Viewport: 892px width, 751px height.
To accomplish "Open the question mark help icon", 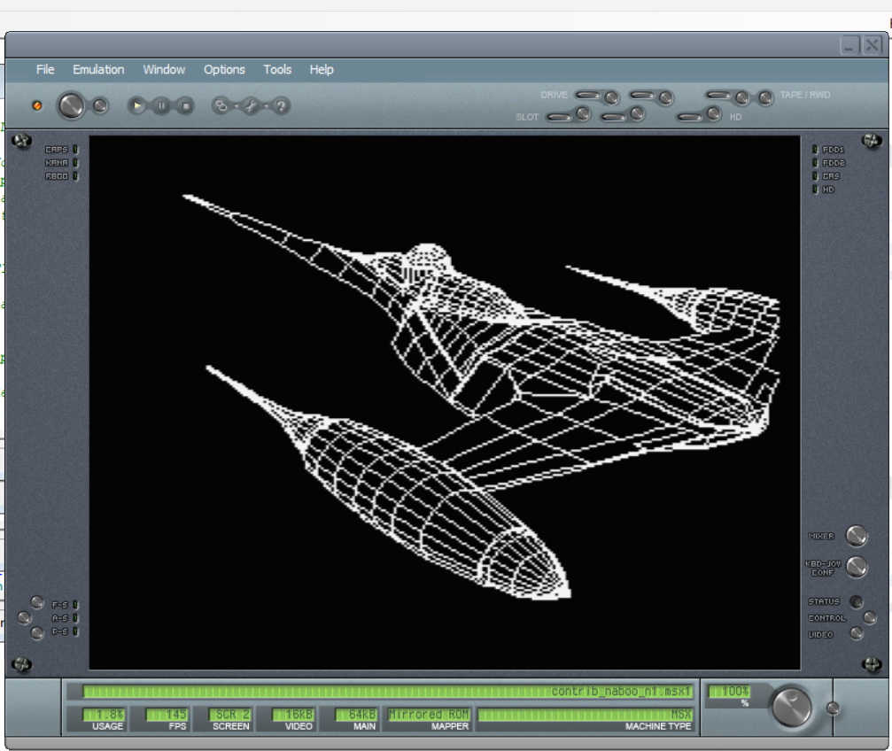I will (280, 106).
